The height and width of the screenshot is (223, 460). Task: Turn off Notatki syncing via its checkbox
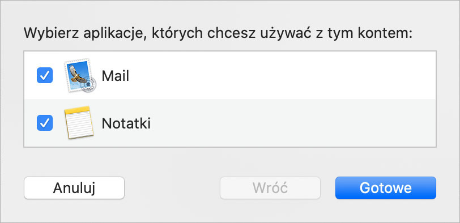click(45, 123)
